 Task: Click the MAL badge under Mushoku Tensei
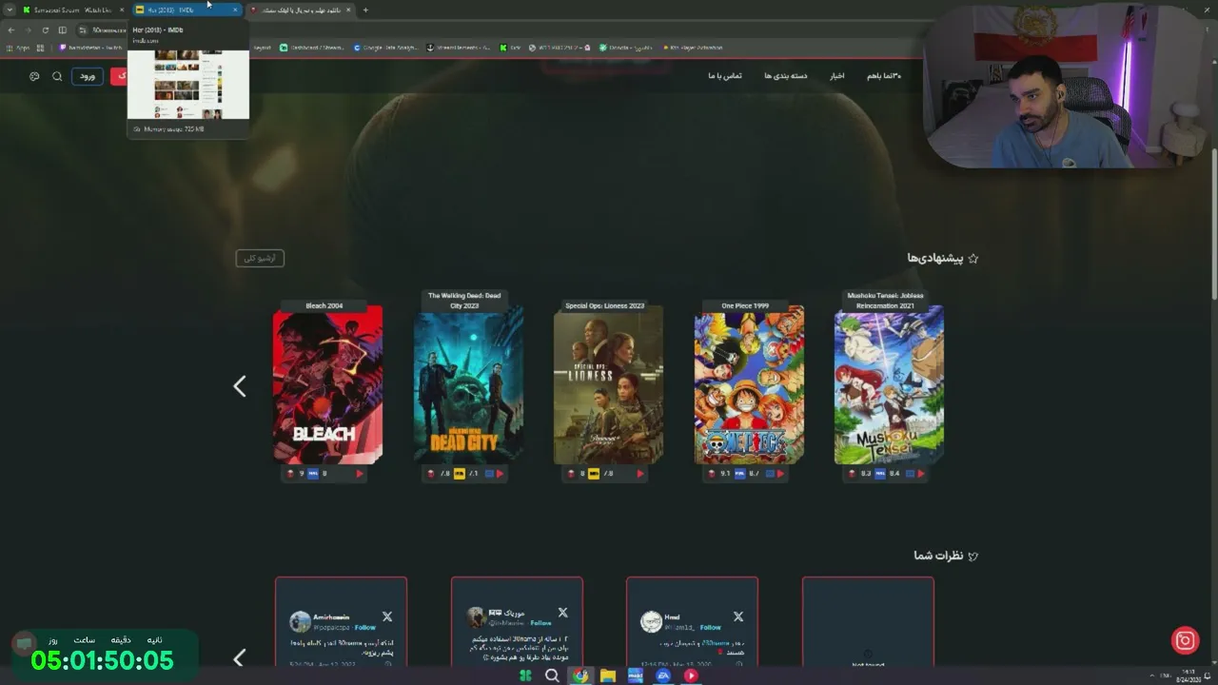click(880, 474)
